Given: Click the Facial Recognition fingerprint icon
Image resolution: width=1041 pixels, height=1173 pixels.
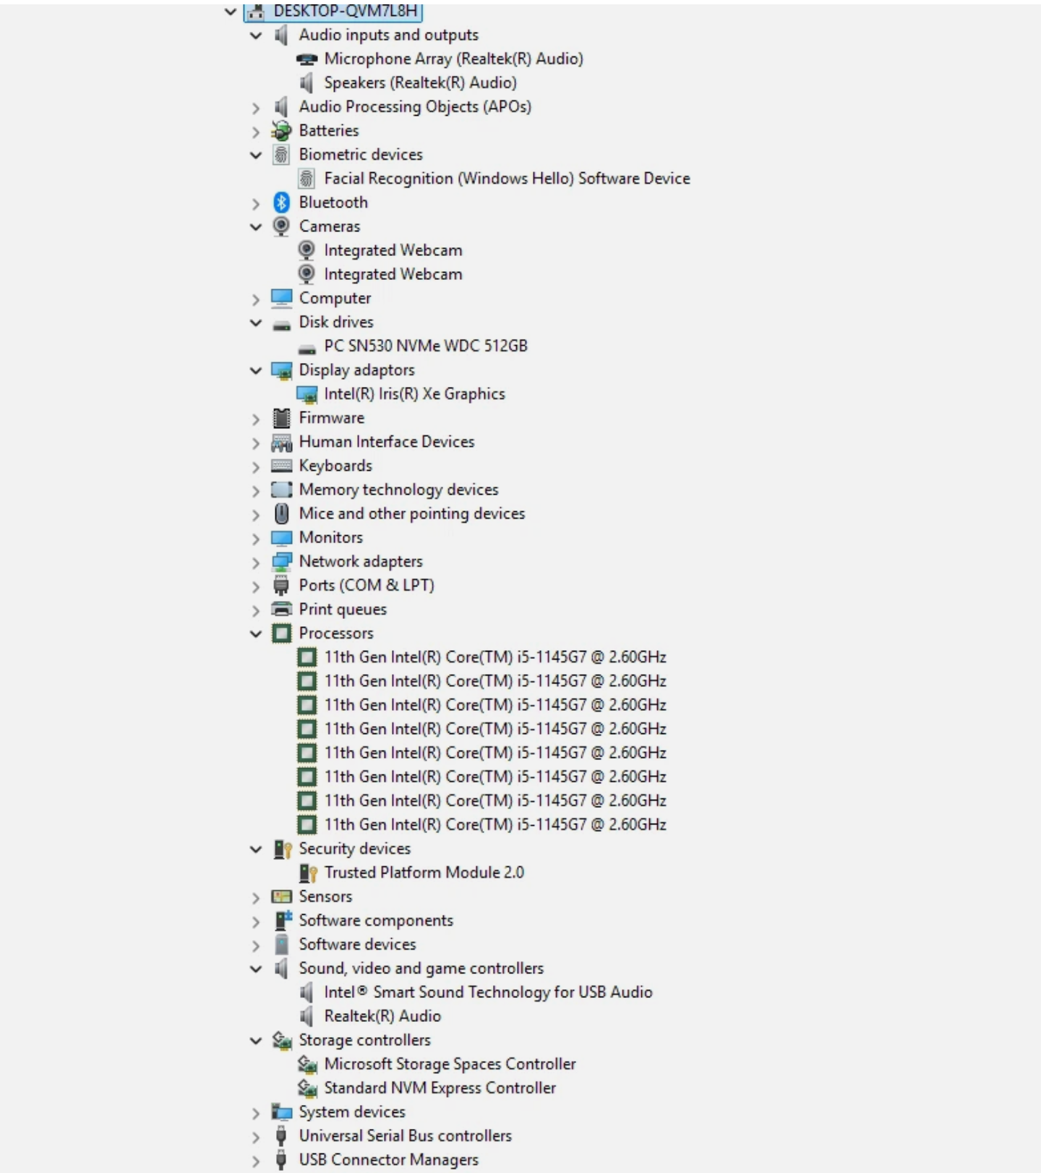Looking at the screenshot, I should [307, 179].
